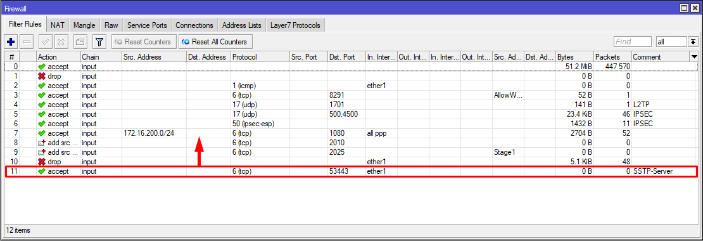703x241 pixels.
Task: Sort by Chain column header
Action: tap(101, 57)
